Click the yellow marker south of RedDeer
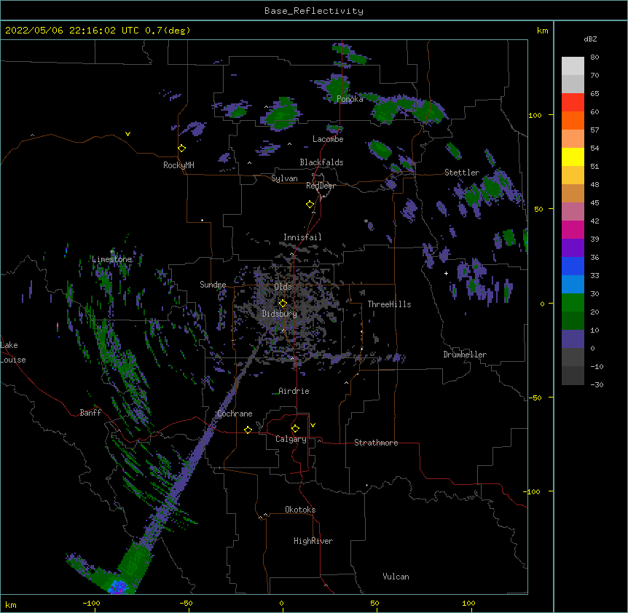This screenshot has width=628, height=613. pyautogui.click(x=310, y=205)
